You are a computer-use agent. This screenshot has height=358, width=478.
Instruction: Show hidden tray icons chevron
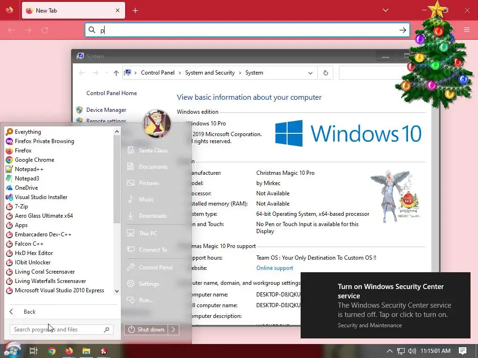[390, 351]
